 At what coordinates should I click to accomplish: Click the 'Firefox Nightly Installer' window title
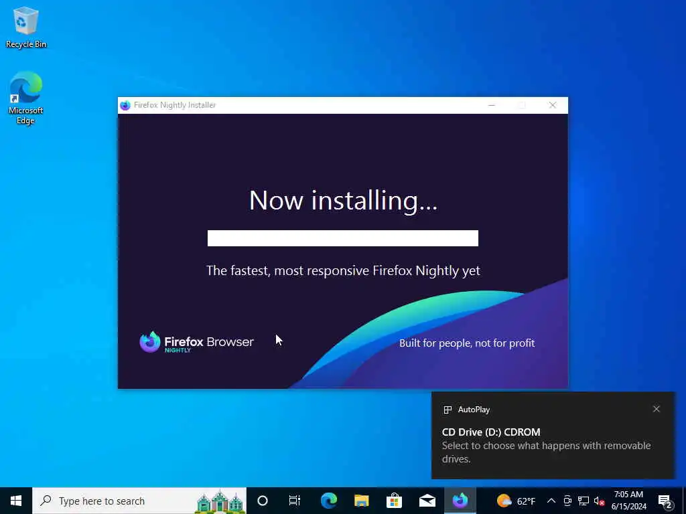click(175, 105)
